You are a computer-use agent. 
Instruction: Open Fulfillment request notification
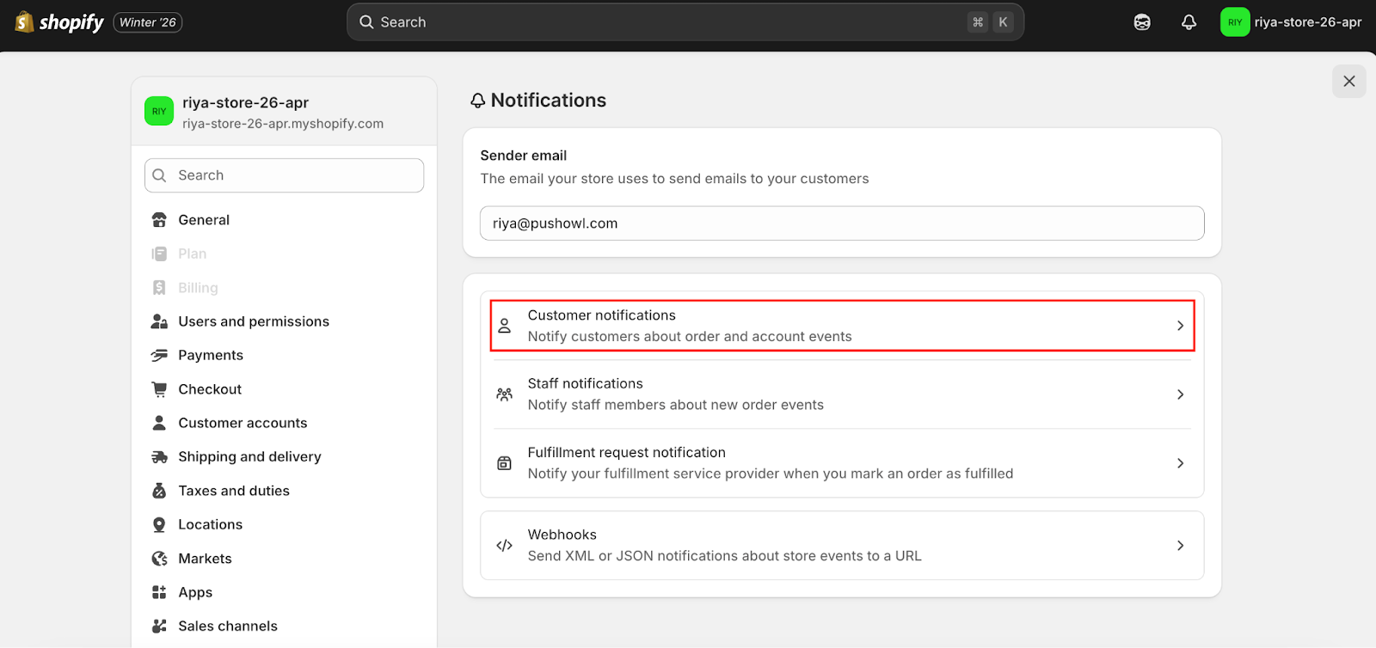click(842, 463)
